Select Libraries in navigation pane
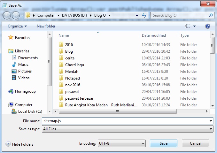Screen dimensions: 217x153 [x=22, y=51]
